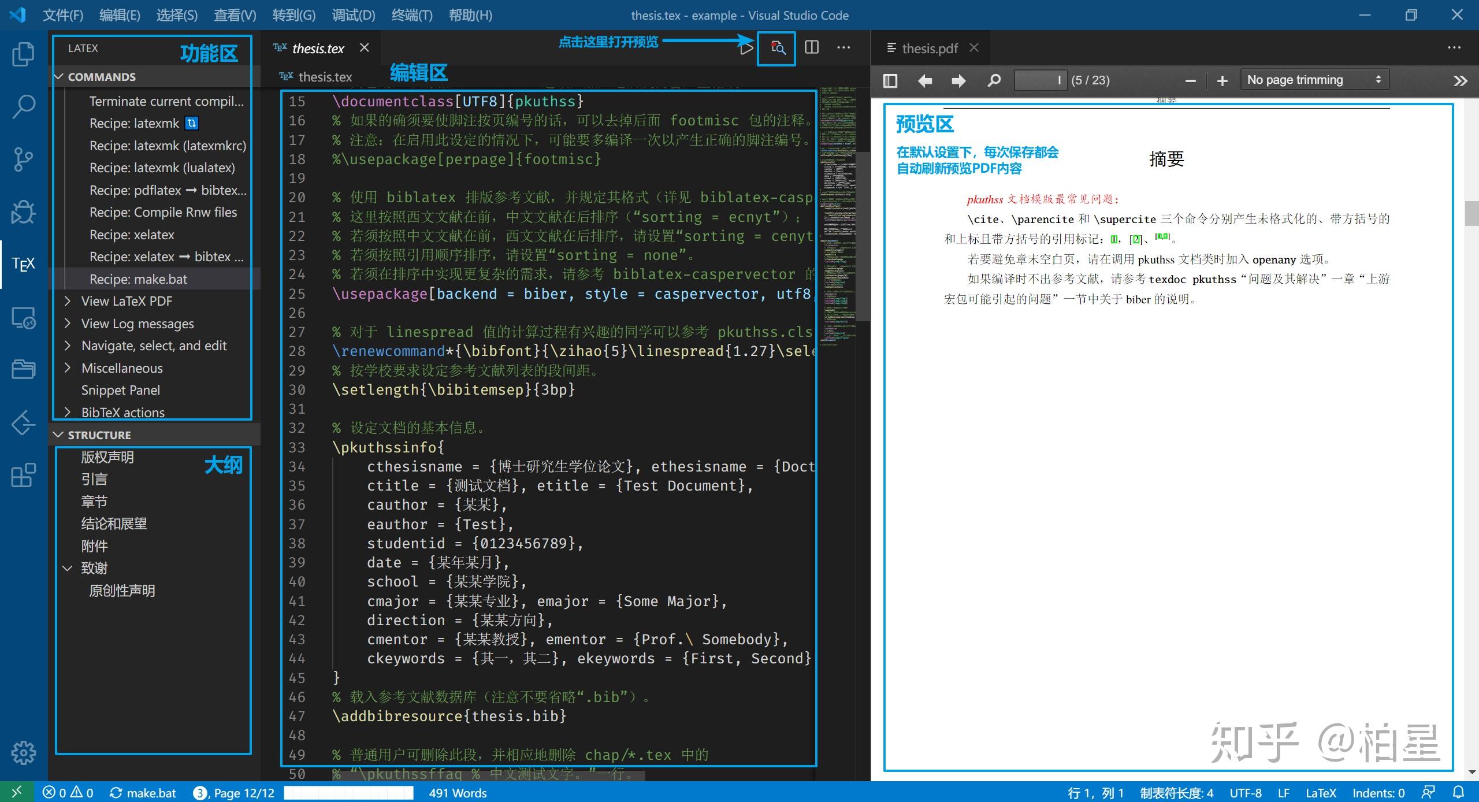Open search in the PDF viewer toolbar
Image resolution: width=1479 pixels, height=802 pixels.
993,80
